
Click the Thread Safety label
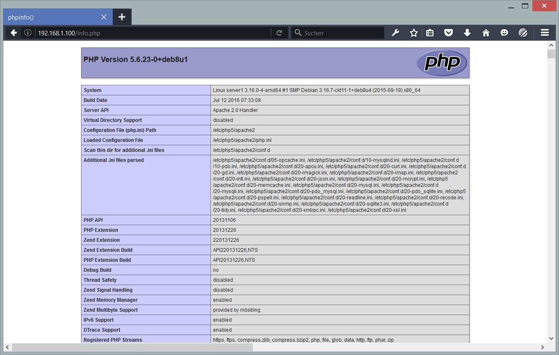(x=100, y=280)
